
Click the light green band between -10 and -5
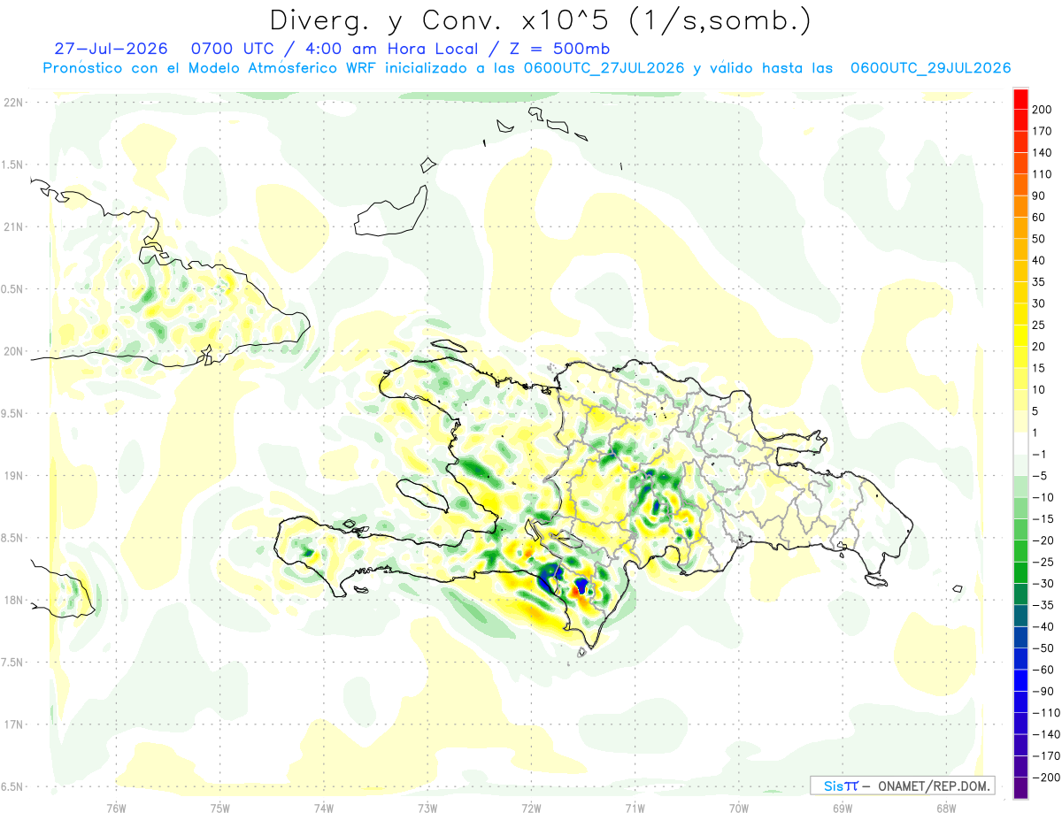1021,487
